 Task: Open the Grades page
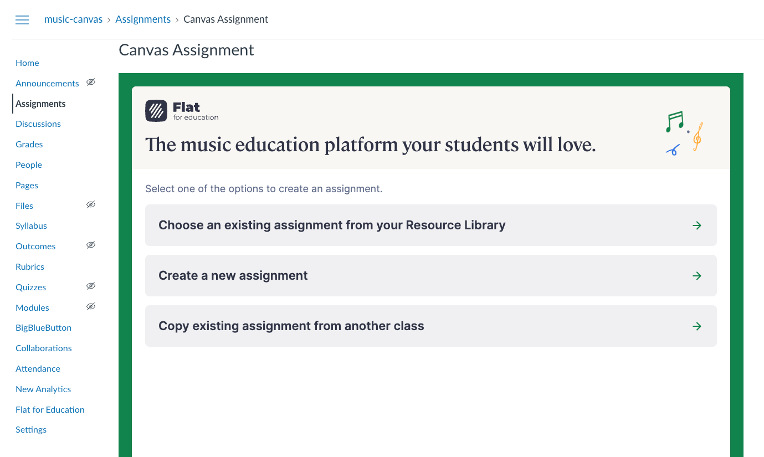(x=29, y=144)
